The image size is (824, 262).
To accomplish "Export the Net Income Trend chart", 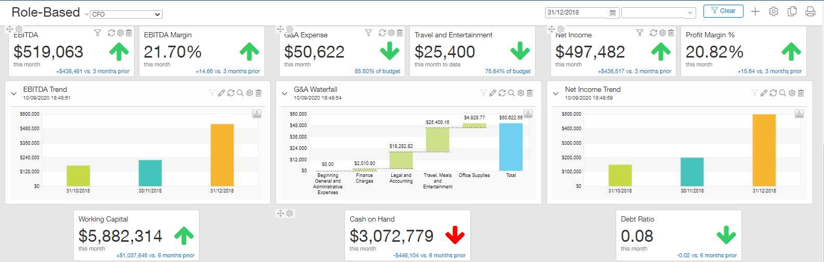I will pos(799,114).
